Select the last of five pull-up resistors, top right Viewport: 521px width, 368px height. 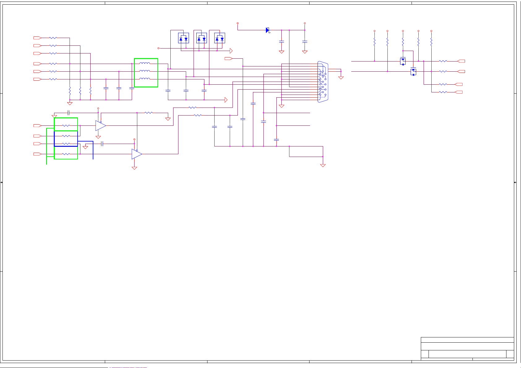(x=431, y=41)
